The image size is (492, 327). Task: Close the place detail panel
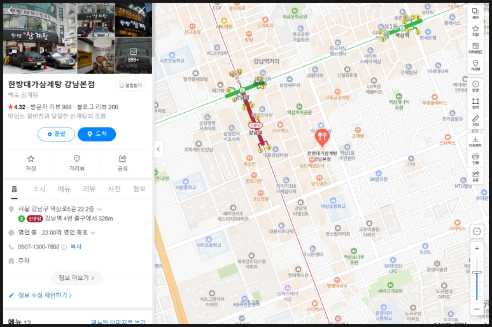tap(141, 11)
